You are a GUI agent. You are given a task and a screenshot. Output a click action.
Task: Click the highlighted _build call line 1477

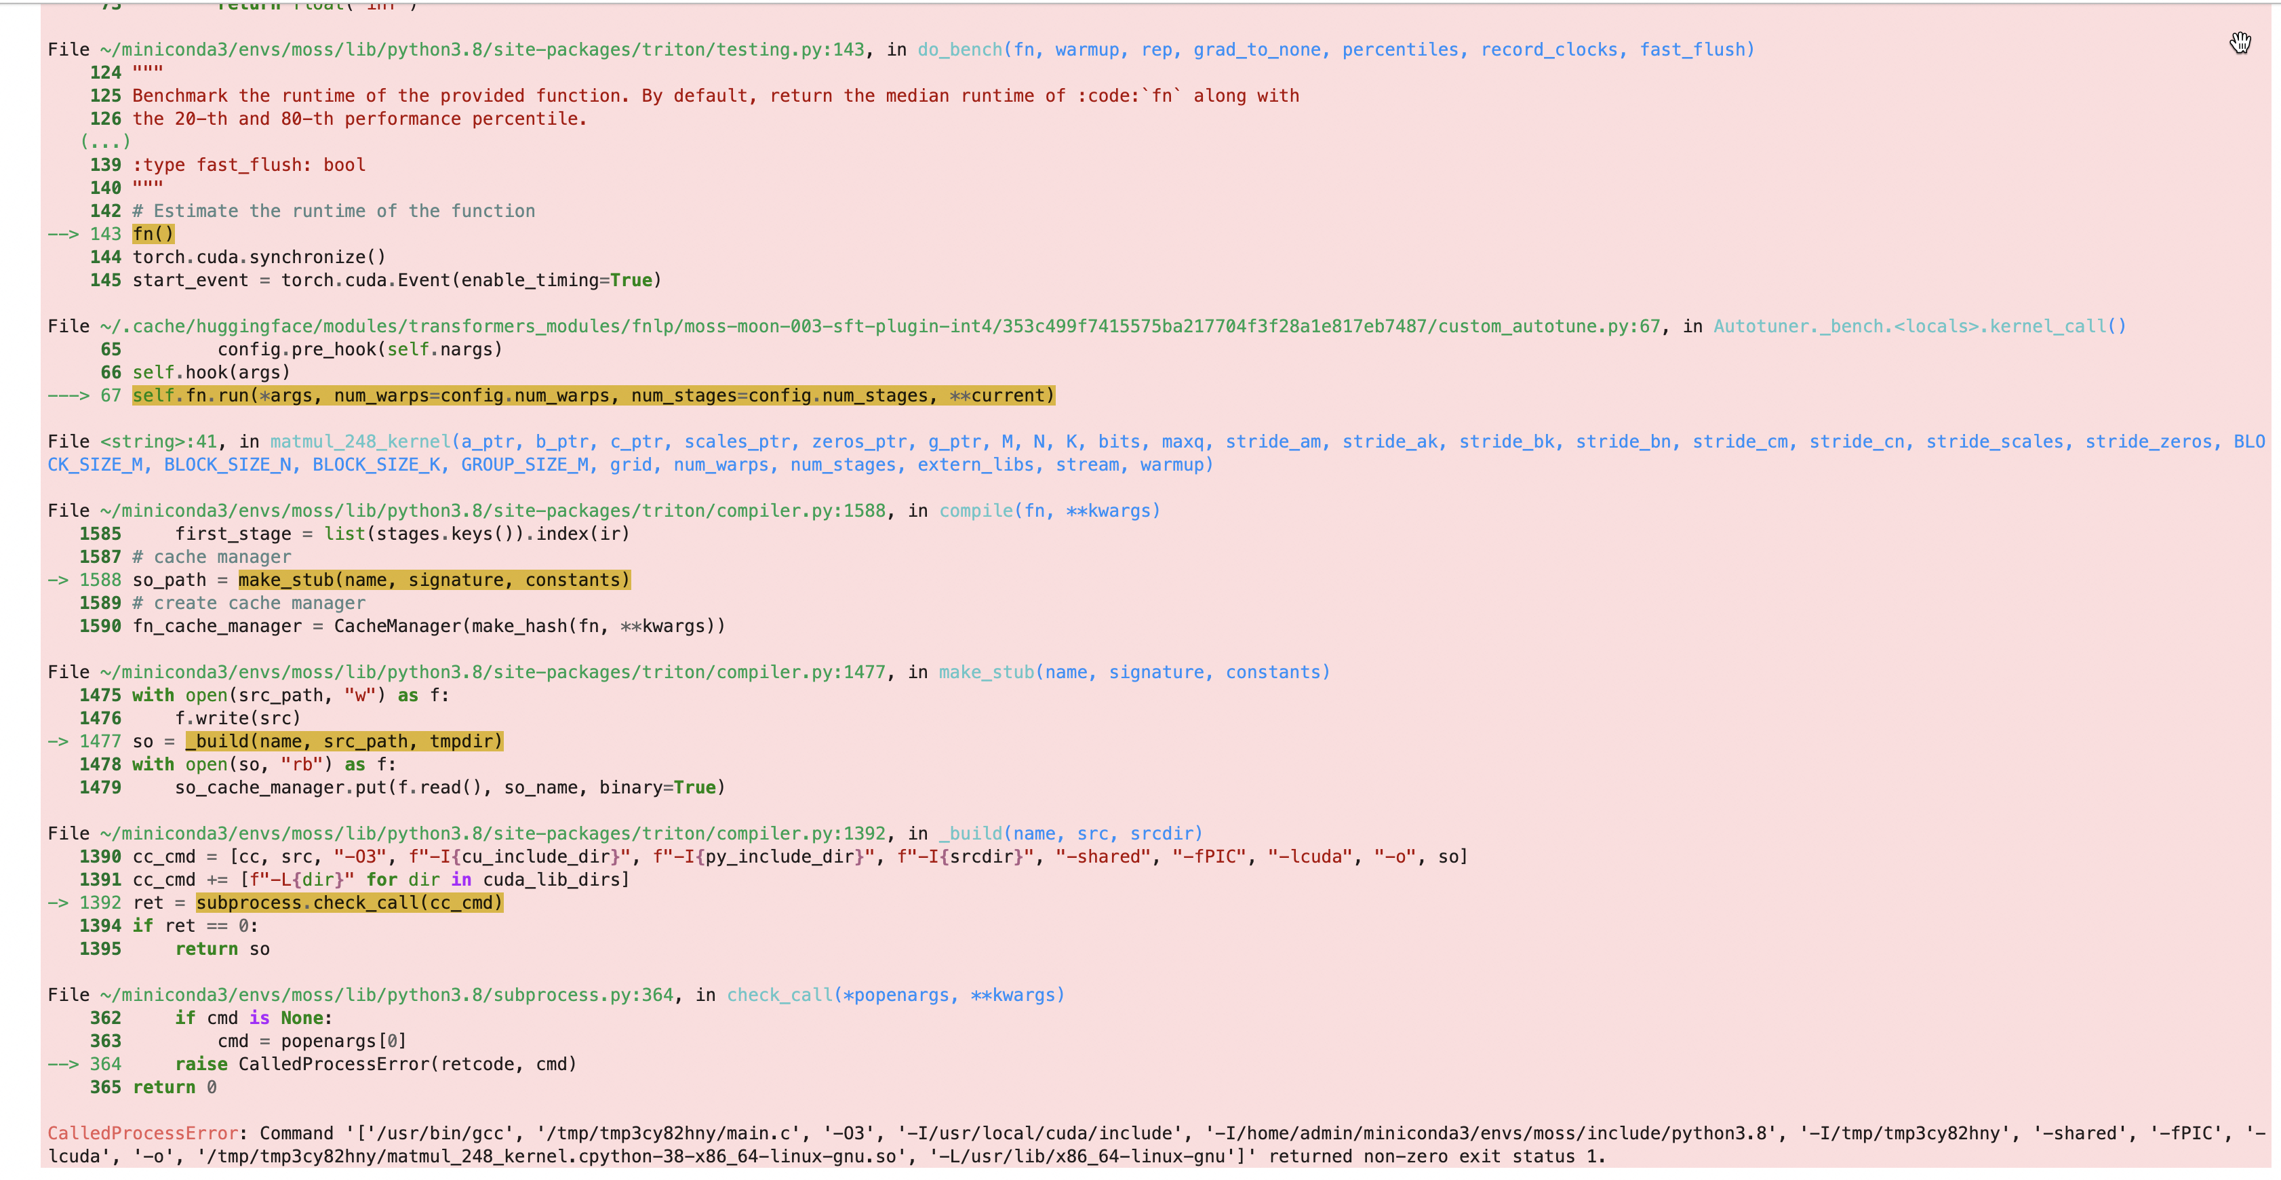pos(344,741)
